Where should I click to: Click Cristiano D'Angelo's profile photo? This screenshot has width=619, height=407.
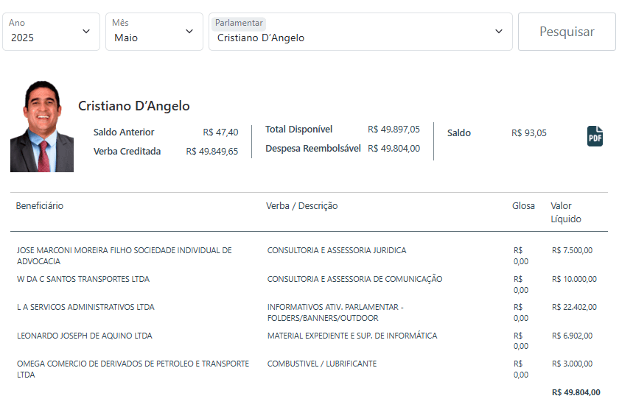pyautogui.click(x=42, y=127)
